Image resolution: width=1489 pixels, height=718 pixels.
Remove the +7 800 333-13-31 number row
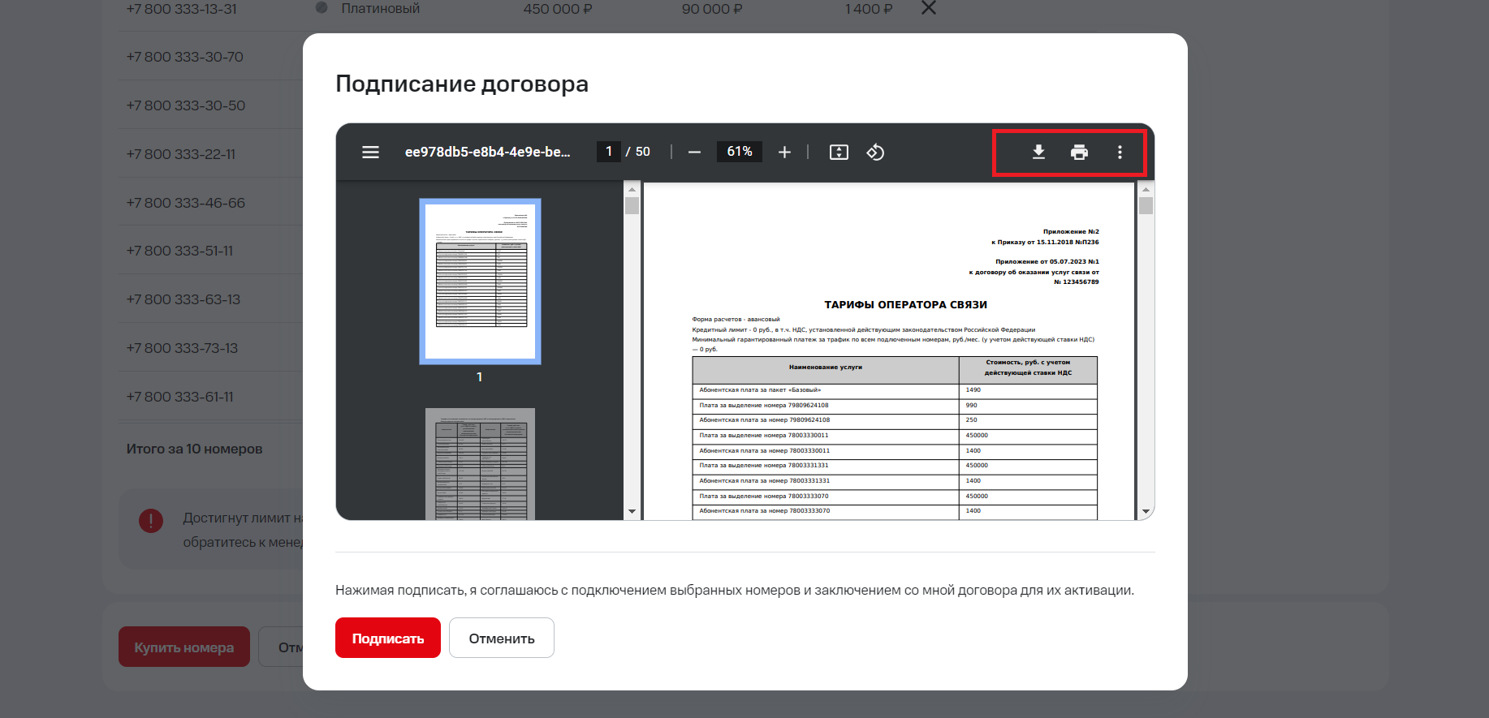coord(929,8)
